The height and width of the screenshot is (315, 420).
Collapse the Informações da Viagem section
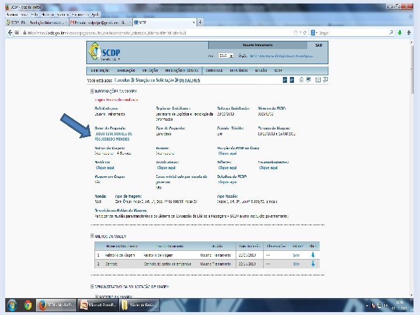point(92,92)
